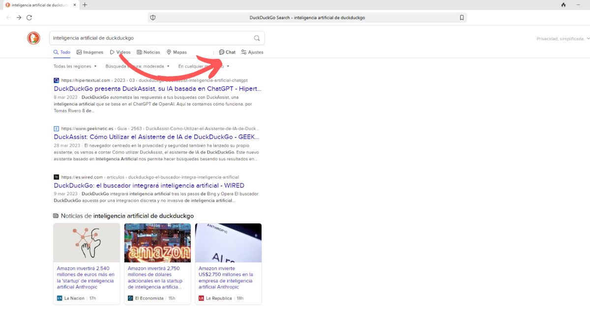Image resolution: width=590 pixels, height=309 pixels.
Task: Select the browser tab titled inteligencia artificial
Action: click(x=39, y=5)
